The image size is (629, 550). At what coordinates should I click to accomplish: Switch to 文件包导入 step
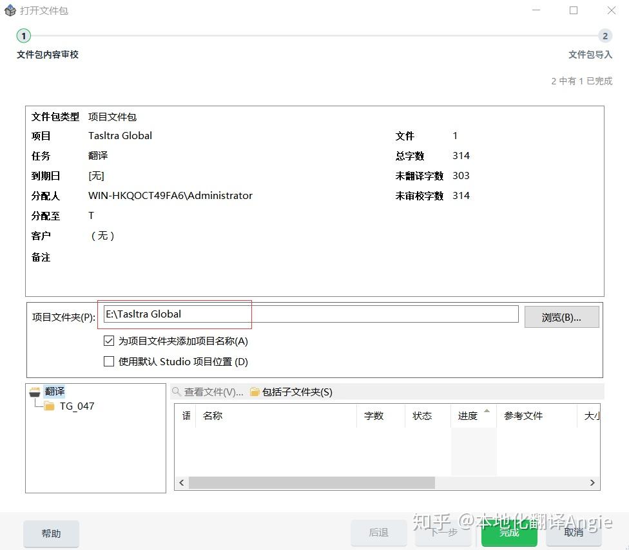pyautogui.click(x=590, y=54)
